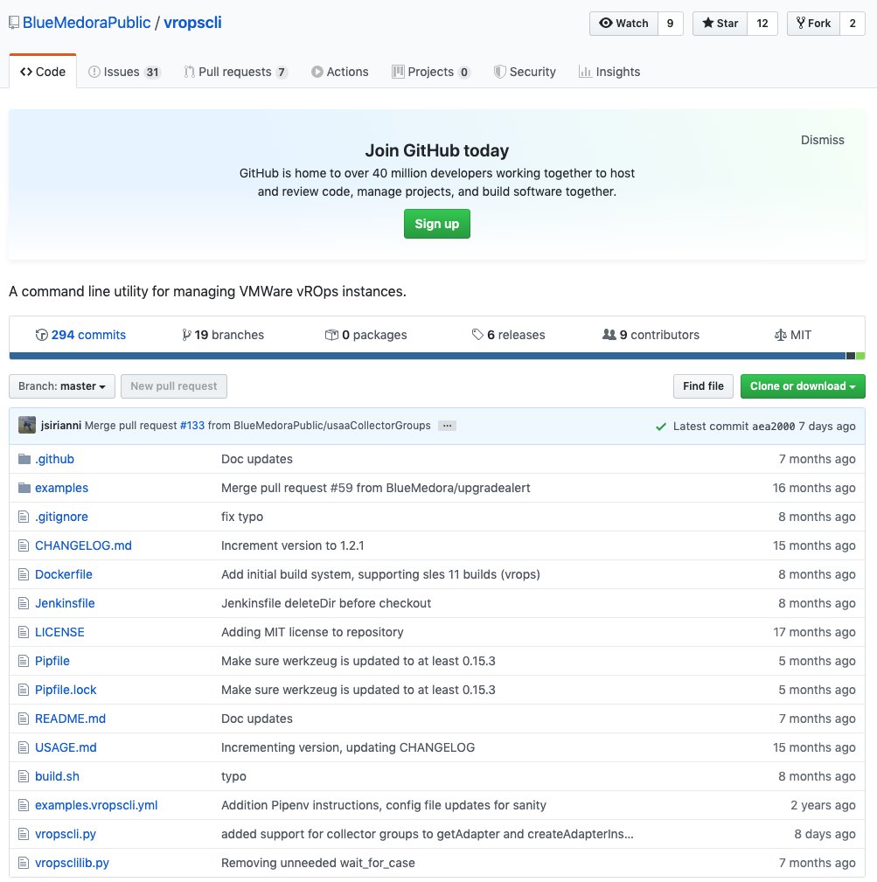Expand the Clone or download dropdown

click(803, 386)
